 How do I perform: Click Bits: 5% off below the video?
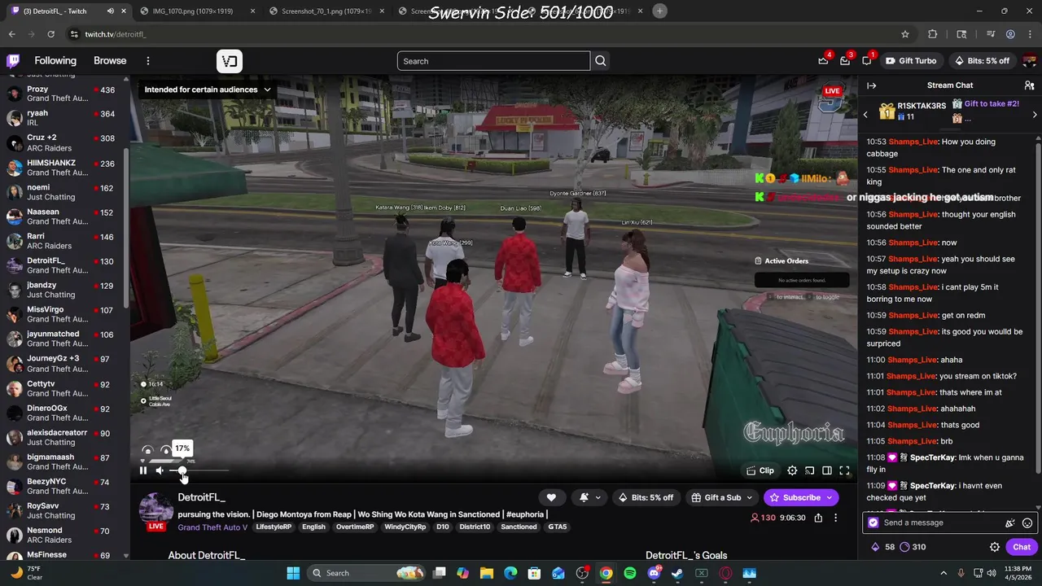point(646,497)
